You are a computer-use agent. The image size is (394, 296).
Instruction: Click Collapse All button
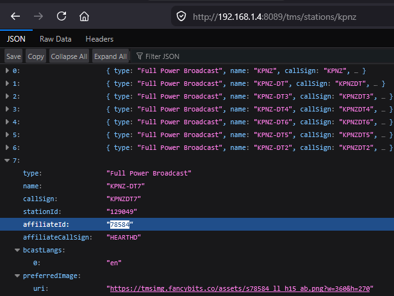[x=69, y=56]
